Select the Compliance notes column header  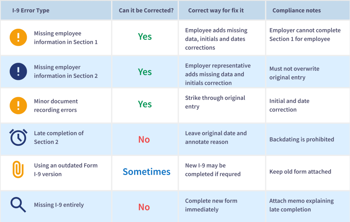(x=296, y=11)
